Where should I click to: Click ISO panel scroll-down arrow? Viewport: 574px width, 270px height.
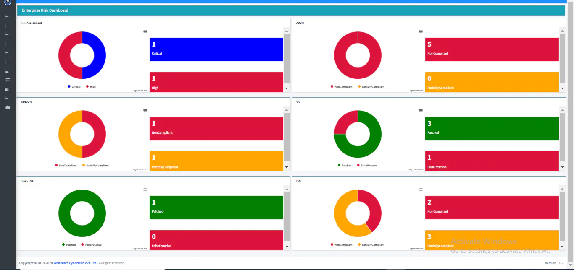point(562,247)
